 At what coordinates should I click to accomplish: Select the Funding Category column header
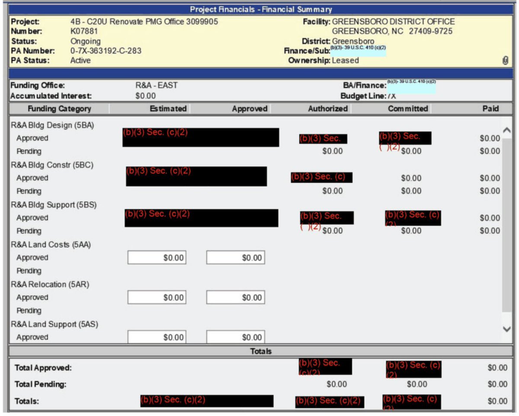[x=59, y=109]
